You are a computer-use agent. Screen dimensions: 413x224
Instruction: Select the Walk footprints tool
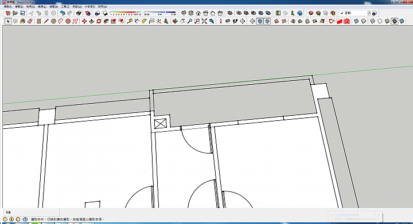235,21
